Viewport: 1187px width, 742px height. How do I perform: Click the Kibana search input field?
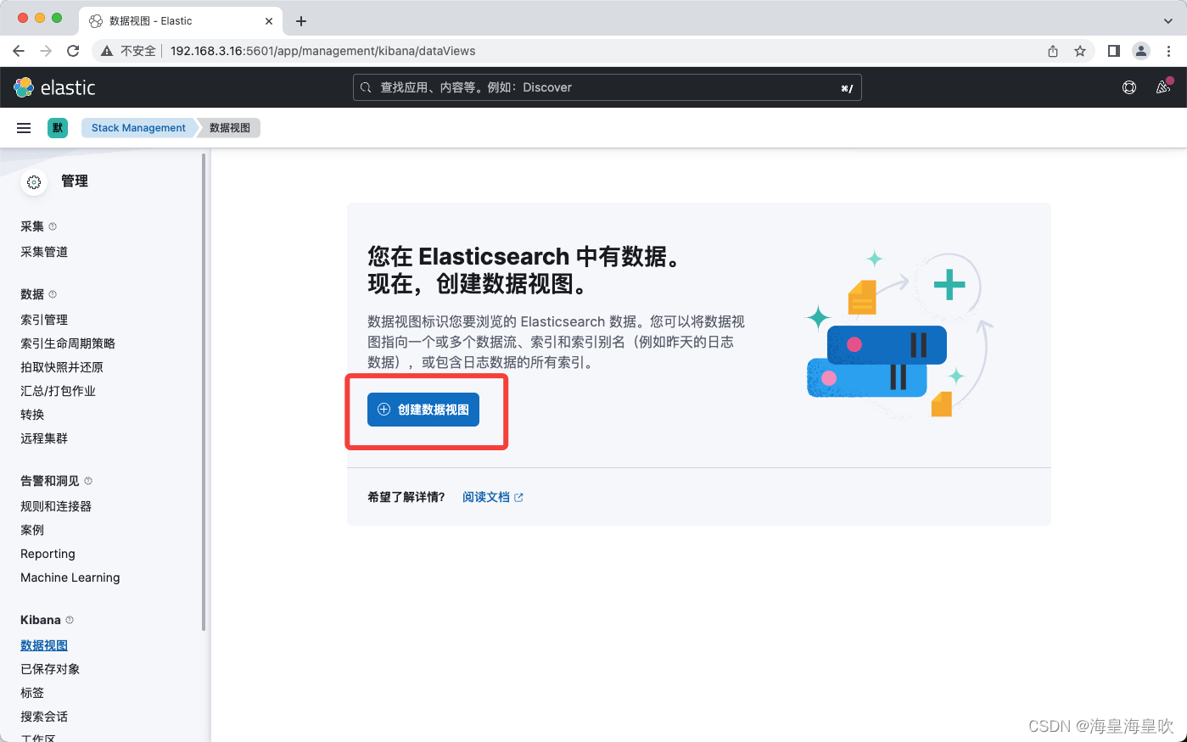(x=607, y=87)
